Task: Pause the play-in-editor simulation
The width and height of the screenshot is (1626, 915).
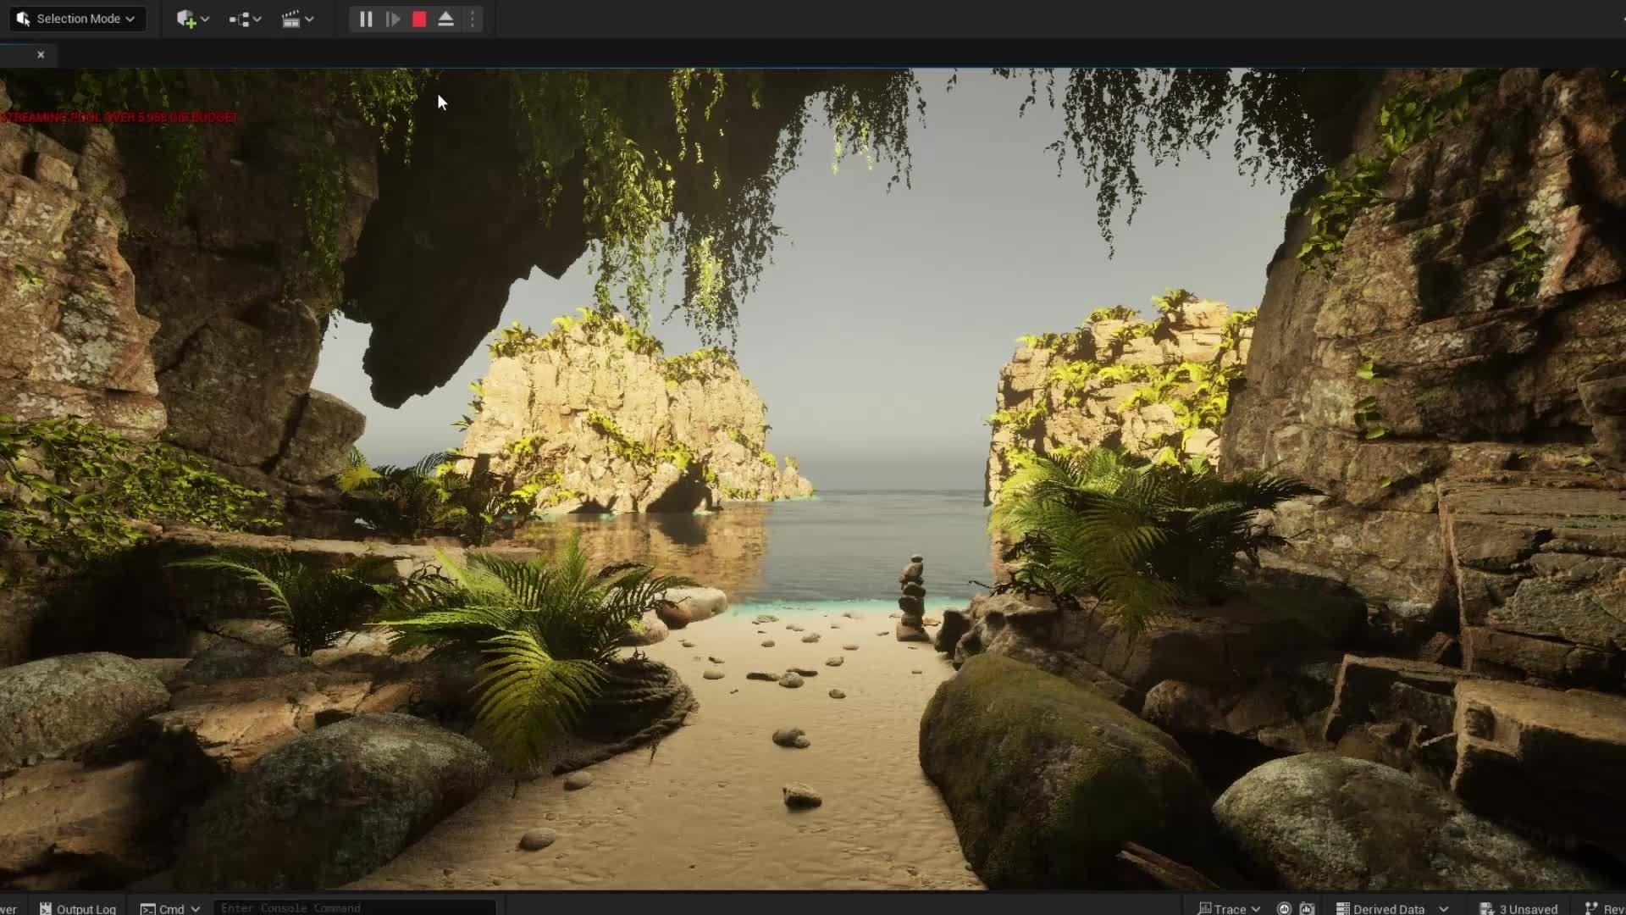Action: point(366,19)
